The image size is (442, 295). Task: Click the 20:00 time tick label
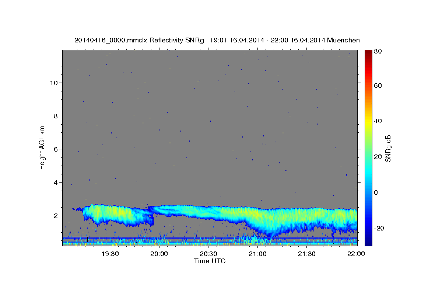159,254
